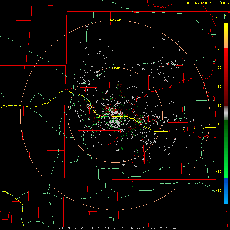
Task: Pick the gray zero-velocity color bar segment
Action: [226, 114]
